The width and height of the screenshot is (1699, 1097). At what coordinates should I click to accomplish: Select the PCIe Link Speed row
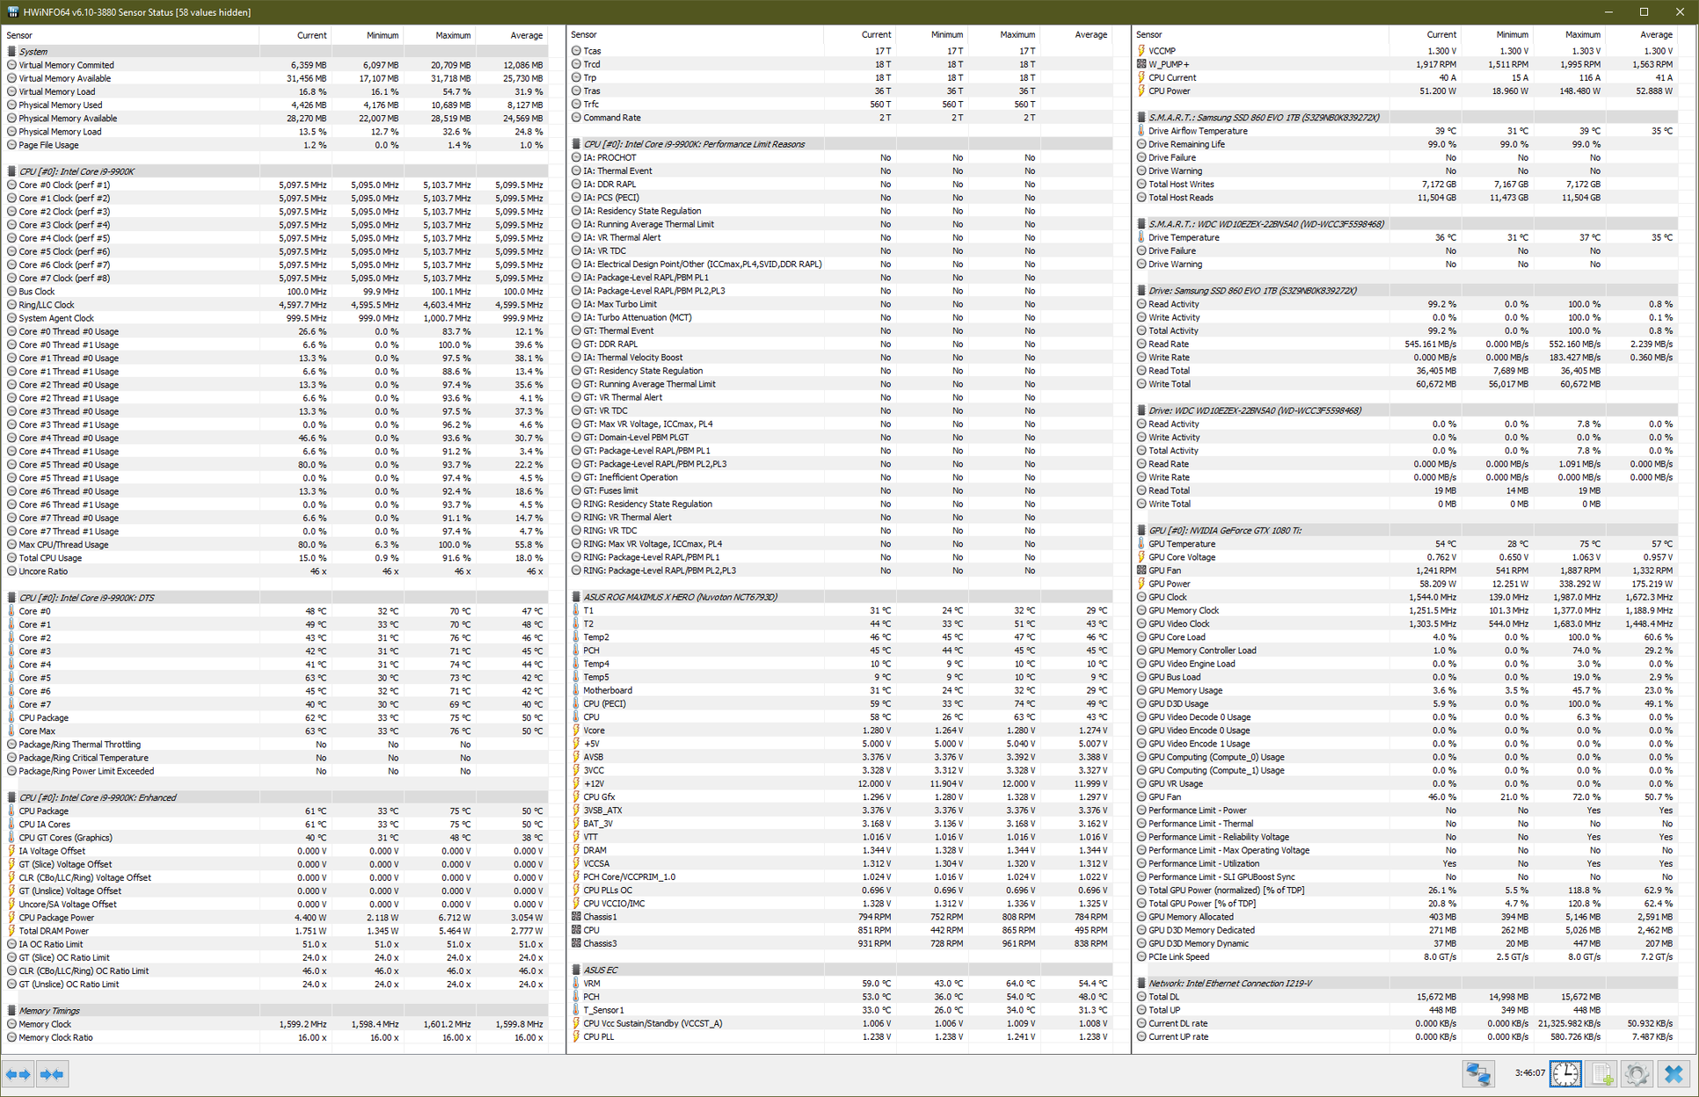[x=1405, y=956]
